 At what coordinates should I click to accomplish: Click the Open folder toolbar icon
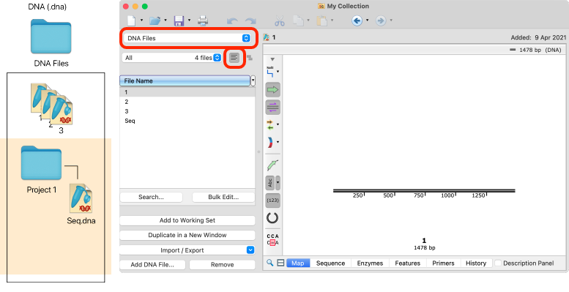(155, 20)
